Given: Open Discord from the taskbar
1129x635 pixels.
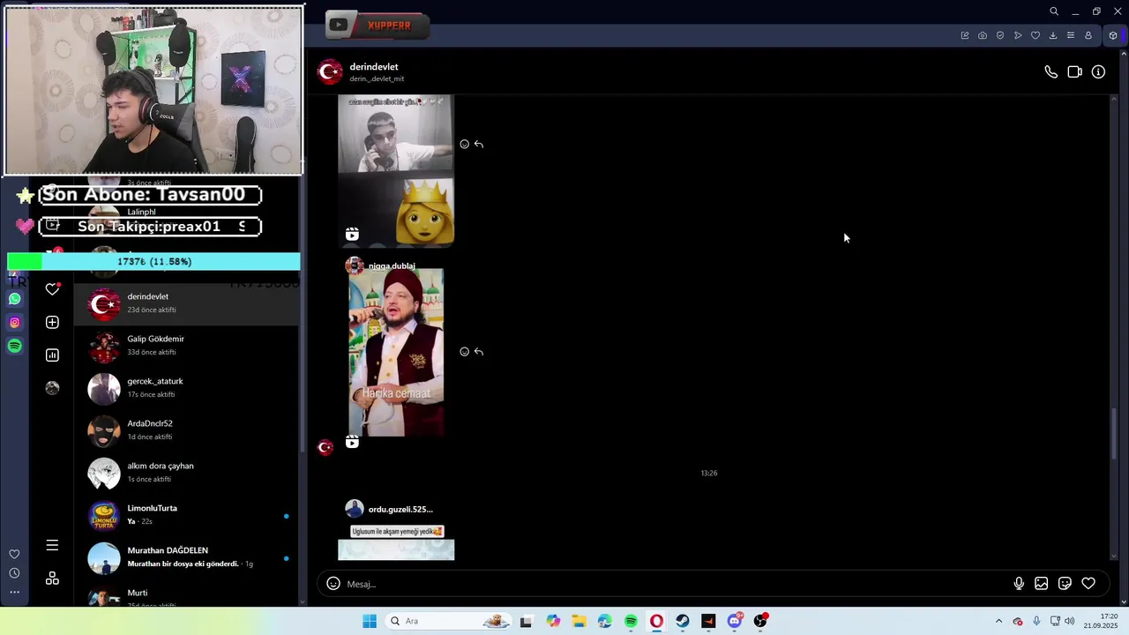Looking at the screenshot, I should tap(735, 621).
